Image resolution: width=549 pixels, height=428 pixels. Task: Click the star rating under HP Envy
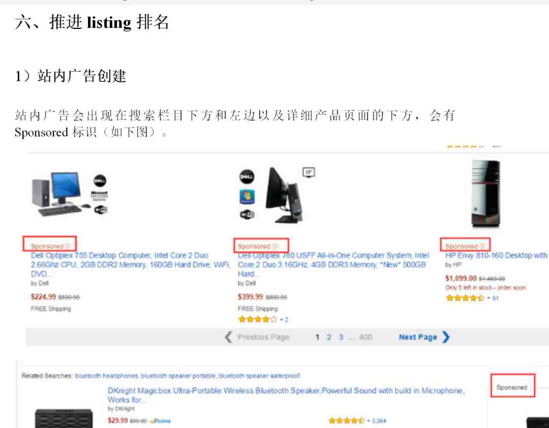pyautogui.click(x=465, y=298)
